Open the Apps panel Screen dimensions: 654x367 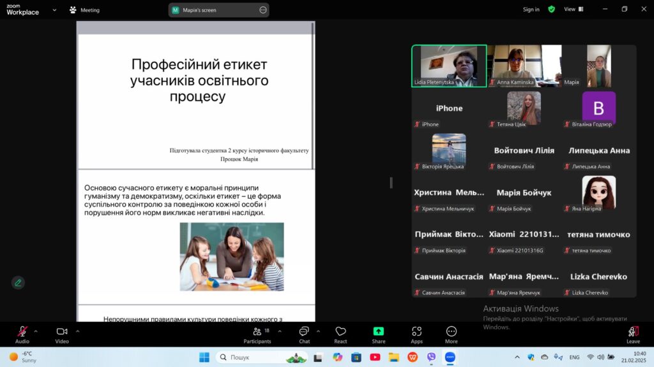(x=416, y=334)
